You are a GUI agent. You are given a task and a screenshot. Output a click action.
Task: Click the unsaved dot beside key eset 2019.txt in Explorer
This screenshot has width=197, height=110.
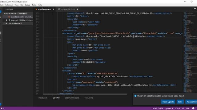tap(6, 20)
